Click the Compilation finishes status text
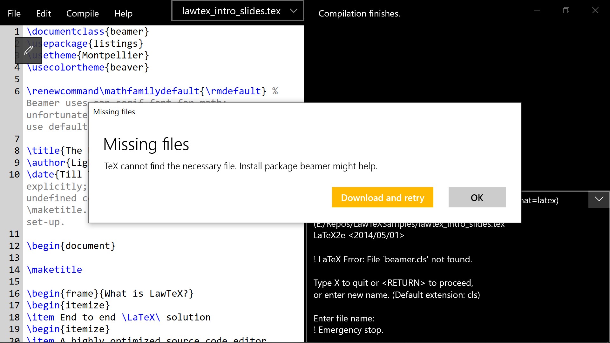The height and width of the screenshot is (343, 610). tap(359, 13)
